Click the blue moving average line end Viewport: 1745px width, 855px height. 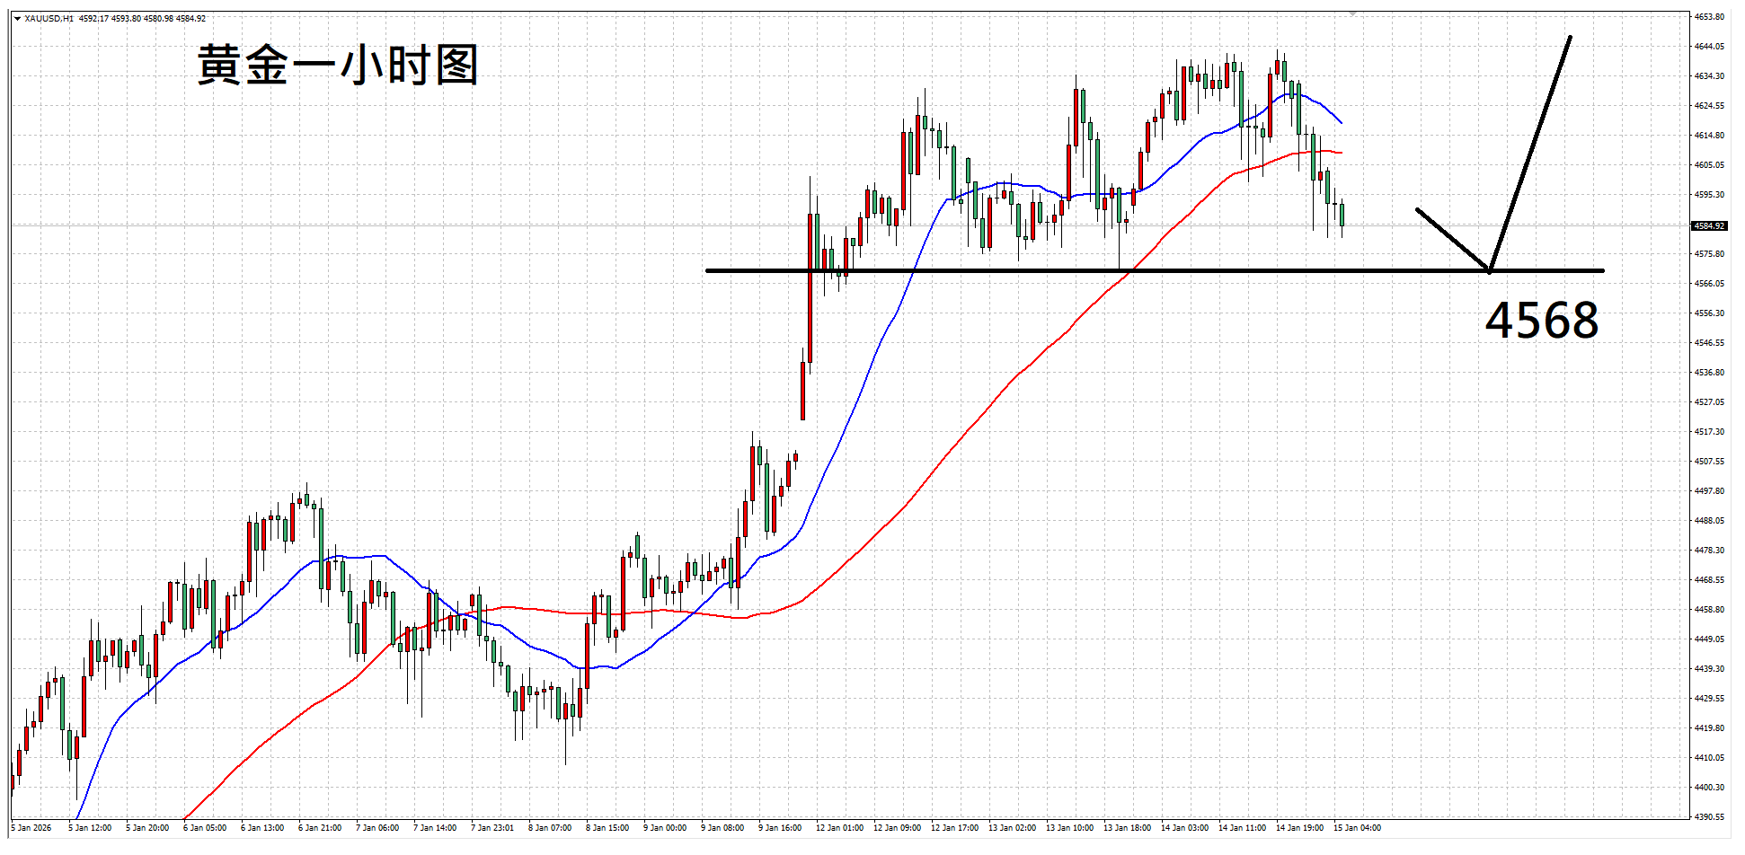click(1340, 121)
